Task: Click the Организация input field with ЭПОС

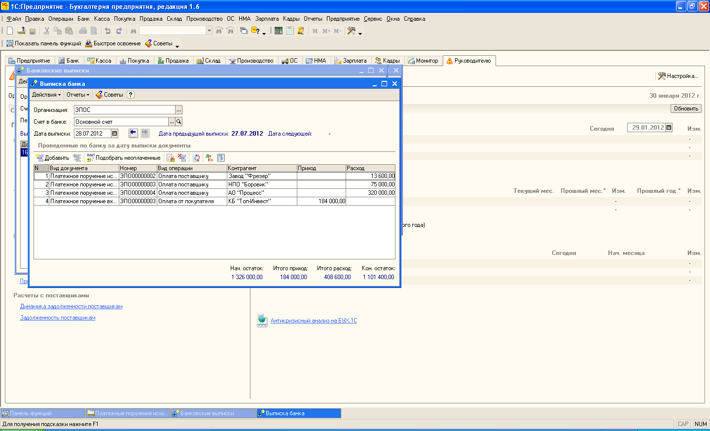Action: click(125, 110)
